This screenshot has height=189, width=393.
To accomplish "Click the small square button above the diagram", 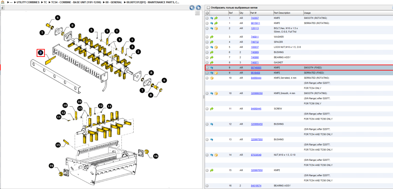I will coord(198,13).
